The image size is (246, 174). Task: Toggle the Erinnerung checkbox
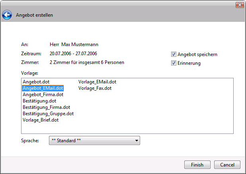(x=174, y=63)
